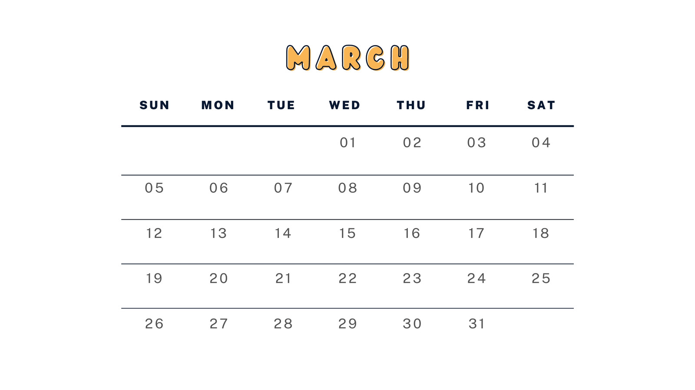Click on date 21 under TUE

tap(283, 278)
